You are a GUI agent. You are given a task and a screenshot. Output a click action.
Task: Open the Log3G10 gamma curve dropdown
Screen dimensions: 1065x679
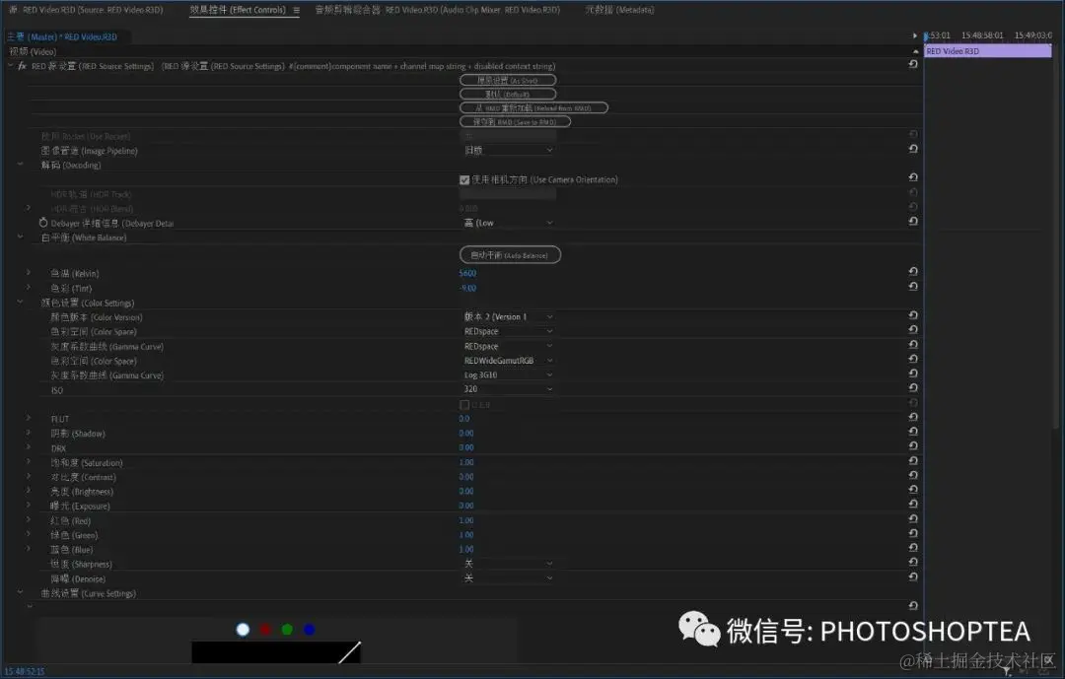[x=509, y=374]
